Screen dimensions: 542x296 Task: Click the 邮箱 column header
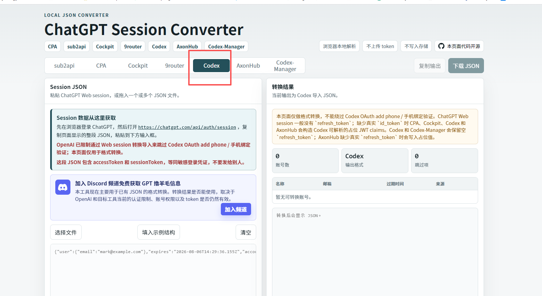(x=327, y=184)
